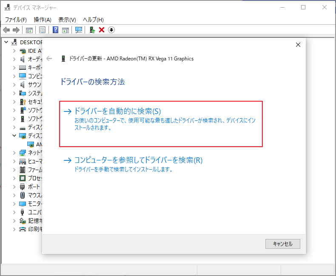Select the ユニバ USB controller icon
Image resolution: width=336 pixels, height=276 pixels.
22,212
